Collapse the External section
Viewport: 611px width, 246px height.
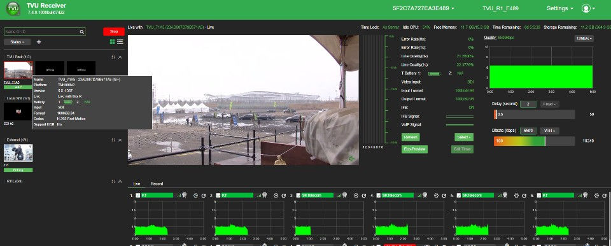(120, 140)
